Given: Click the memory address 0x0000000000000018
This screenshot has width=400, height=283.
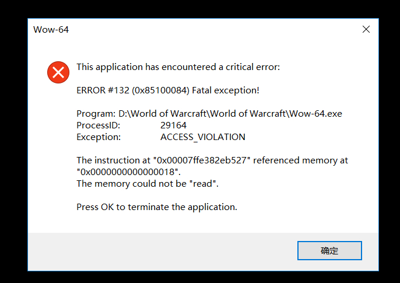Looking at the screenshot, I should click(127, 172).
